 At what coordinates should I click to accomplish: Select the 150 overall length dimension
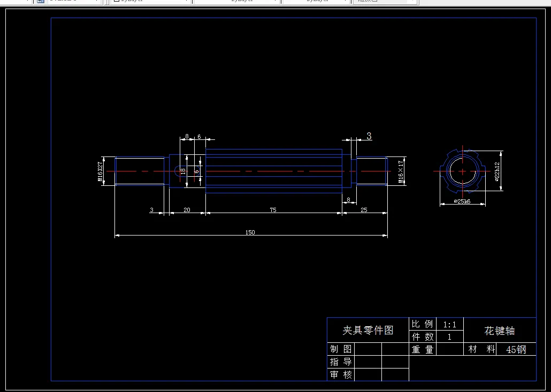[250, 232]
